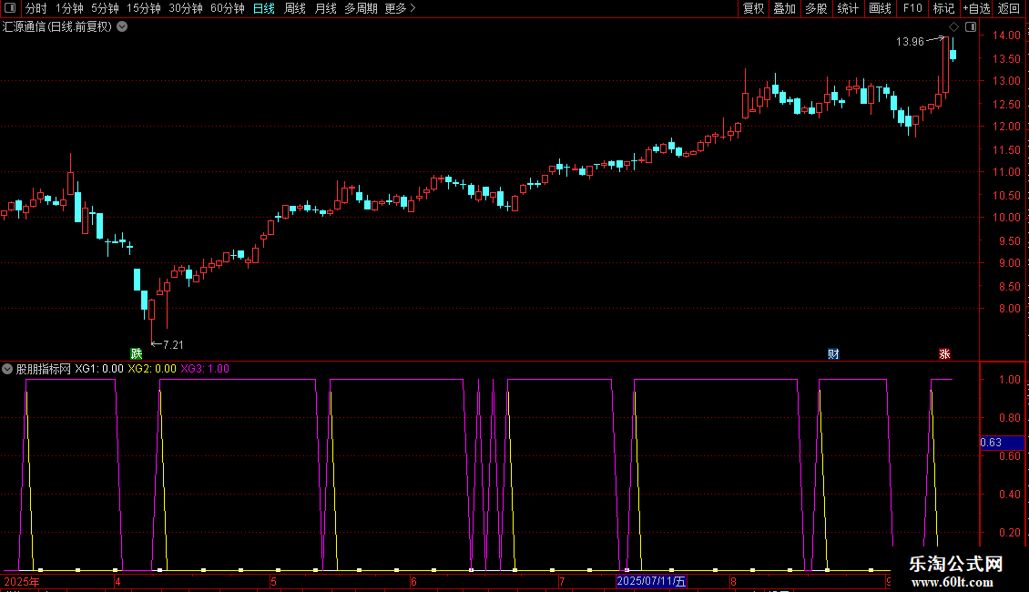Switch to 分时 intraday view
This screenshot has height=592, width=1029.
click(36, 8)
